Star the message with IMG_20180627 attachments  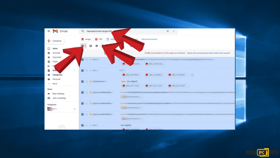point(87,71)
